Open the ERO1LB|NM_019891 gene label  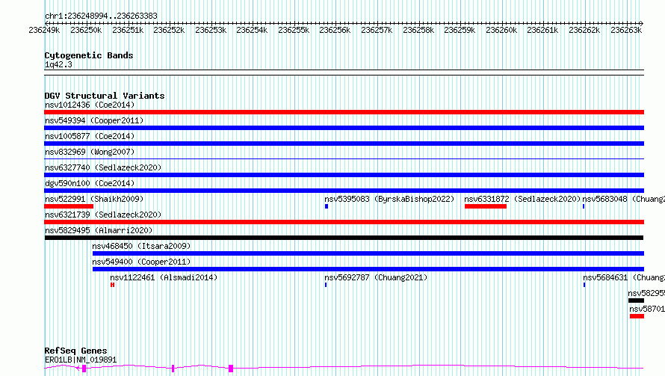pyautogui.click(x=81, y=360)
